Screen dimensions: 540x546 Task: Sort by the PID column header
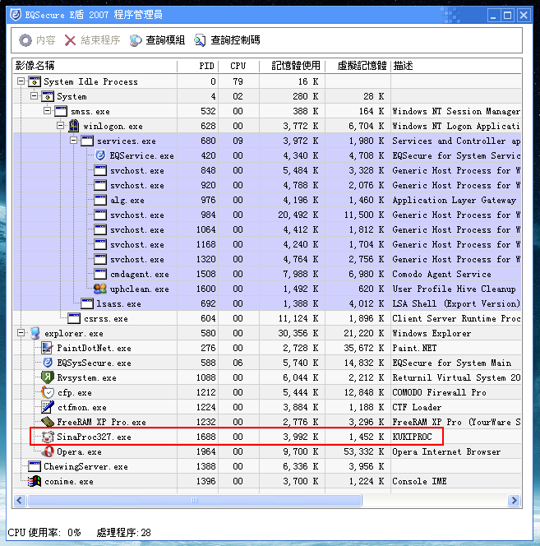[205, 66]
